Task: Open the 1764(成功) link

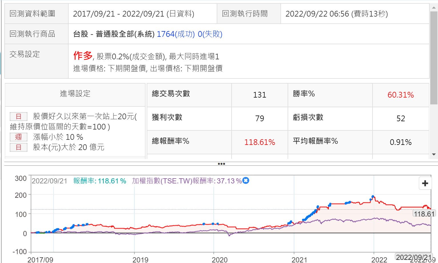Action: click(x=176, y=34)
